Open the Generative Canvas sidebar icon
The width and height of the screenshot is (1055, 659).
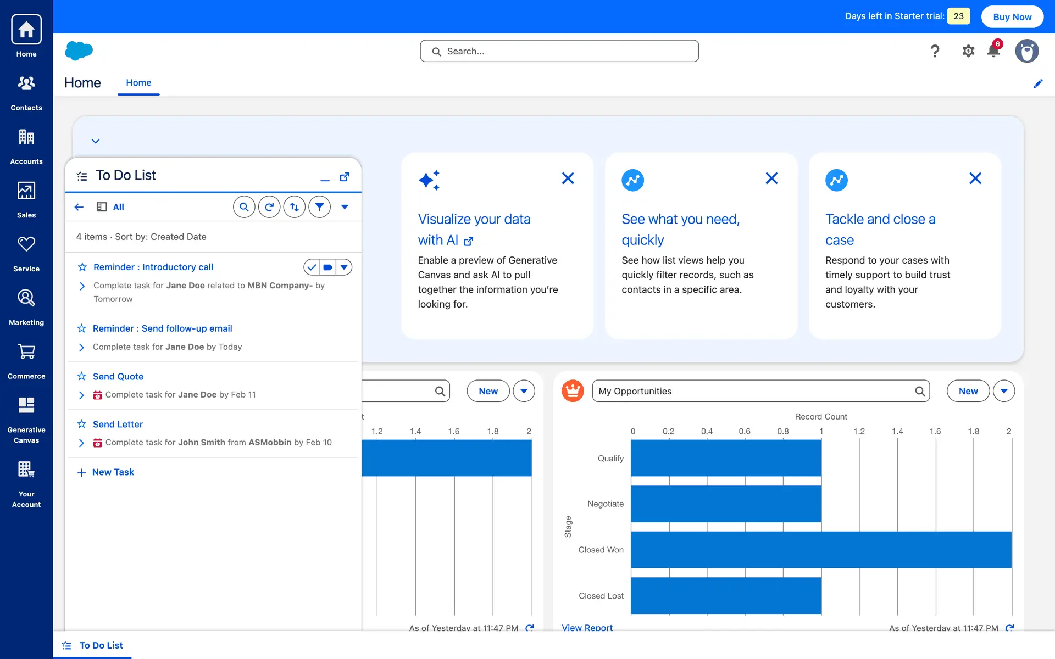(x=26, y=406)
